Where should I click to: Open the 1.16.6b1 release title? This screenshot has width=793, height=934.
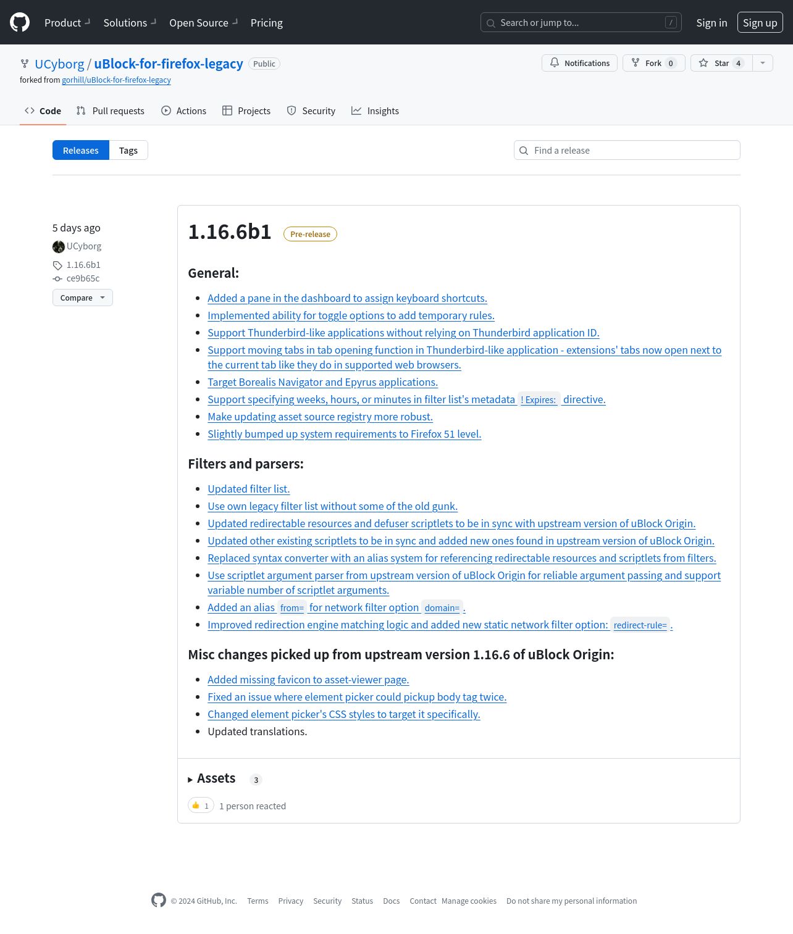tap(230, 231)
